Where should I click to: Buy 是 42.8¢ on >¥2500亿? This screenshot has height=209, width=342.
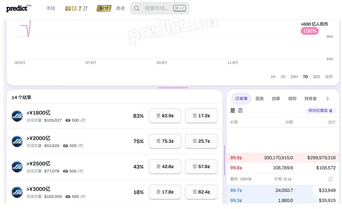pyautogui.click(x=165, y=167)
